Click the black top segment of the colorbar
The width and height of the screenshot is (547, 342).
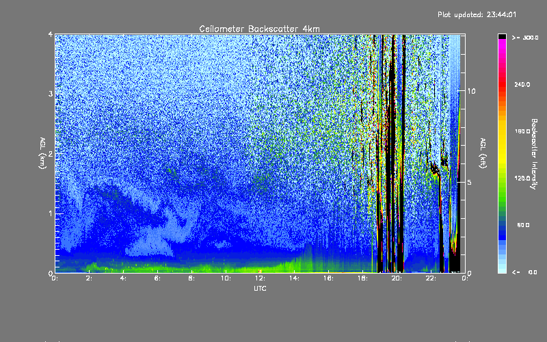click(x=502, y=36)
